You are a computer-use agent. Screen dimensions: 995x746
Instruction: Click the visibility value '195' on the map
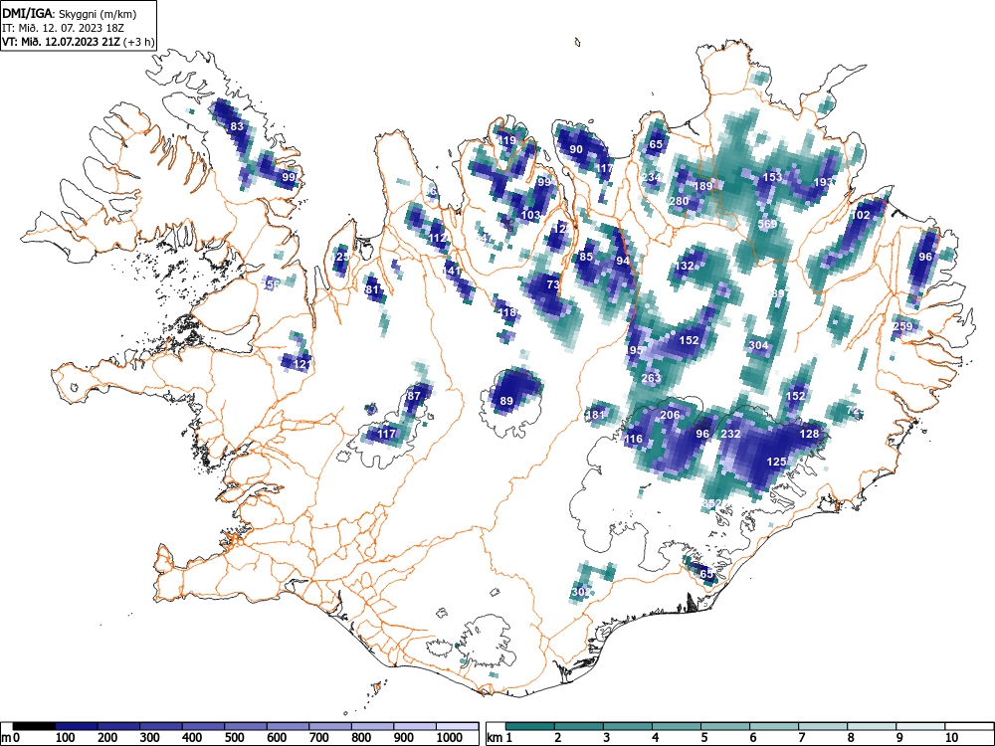click(633, 350)
